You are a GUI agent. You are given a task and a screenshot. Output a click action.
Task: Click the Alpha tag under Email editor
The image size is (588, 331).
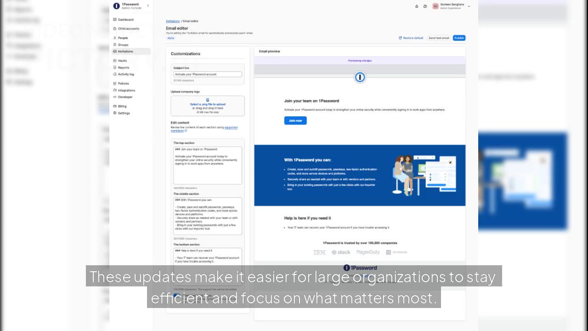pos(171,38)
